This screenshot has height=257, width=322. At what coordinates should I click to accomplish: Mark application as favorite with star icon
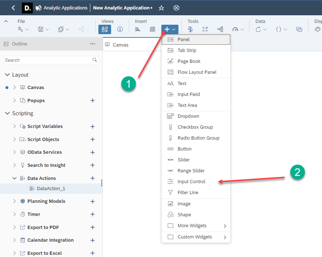pyautogui.click(x=161, y=8)
